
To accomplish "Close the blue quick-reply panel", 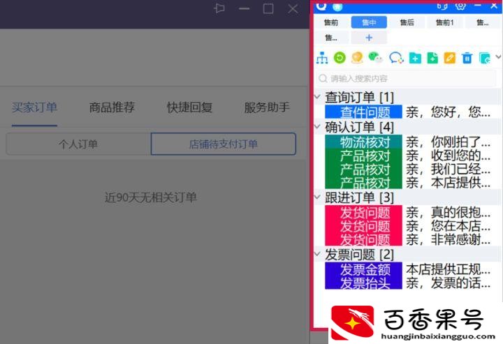I will (x=494, y=6).
